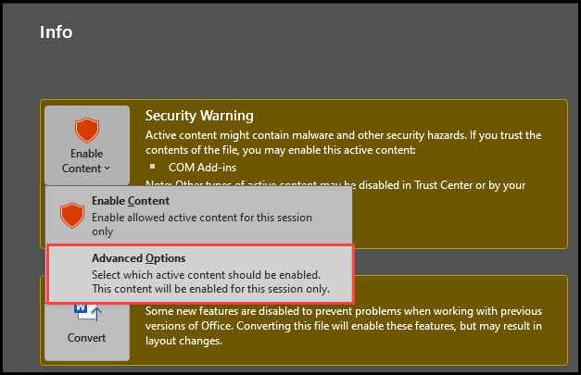
Task: Click the 'Some new features are disabled' paragraph
Action: [344, 311]
